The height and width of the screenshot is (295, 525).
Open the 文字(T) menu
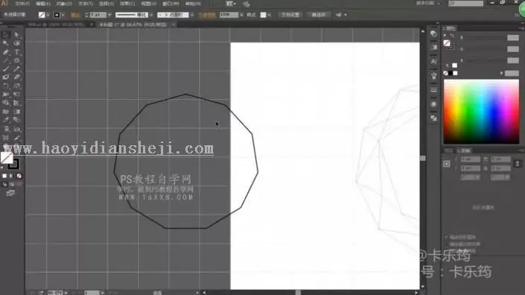click(86, 4)
